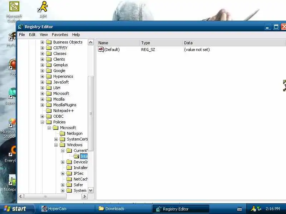
Task: Open the View menu
Action: pyautogui.click(x=44, y=35)
